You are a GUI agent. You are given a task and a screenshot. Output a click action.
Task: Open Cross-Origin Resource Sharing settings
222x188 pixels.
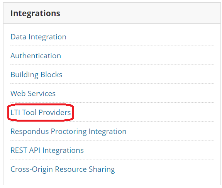coord(63,169)
